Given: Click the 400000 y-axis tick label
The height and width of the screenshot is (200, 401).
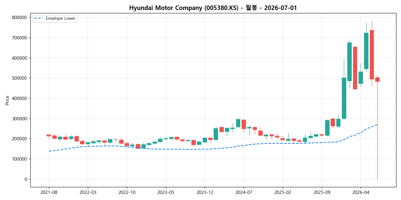Looking at the screenshot, I should coord(19,98).
